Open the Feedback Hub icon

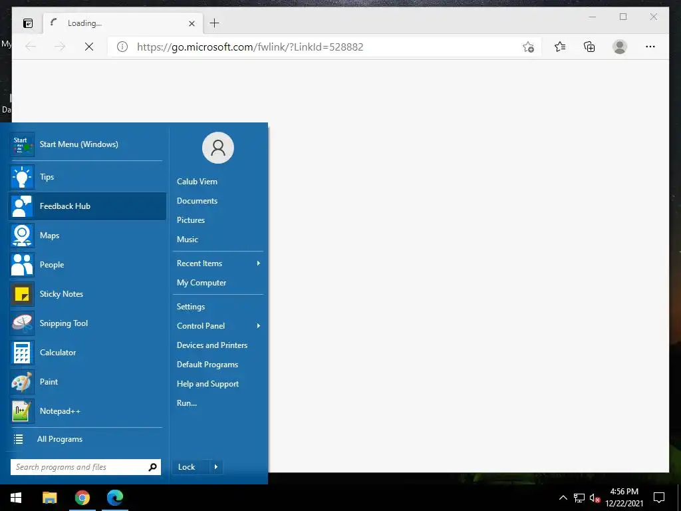(22, 206)
